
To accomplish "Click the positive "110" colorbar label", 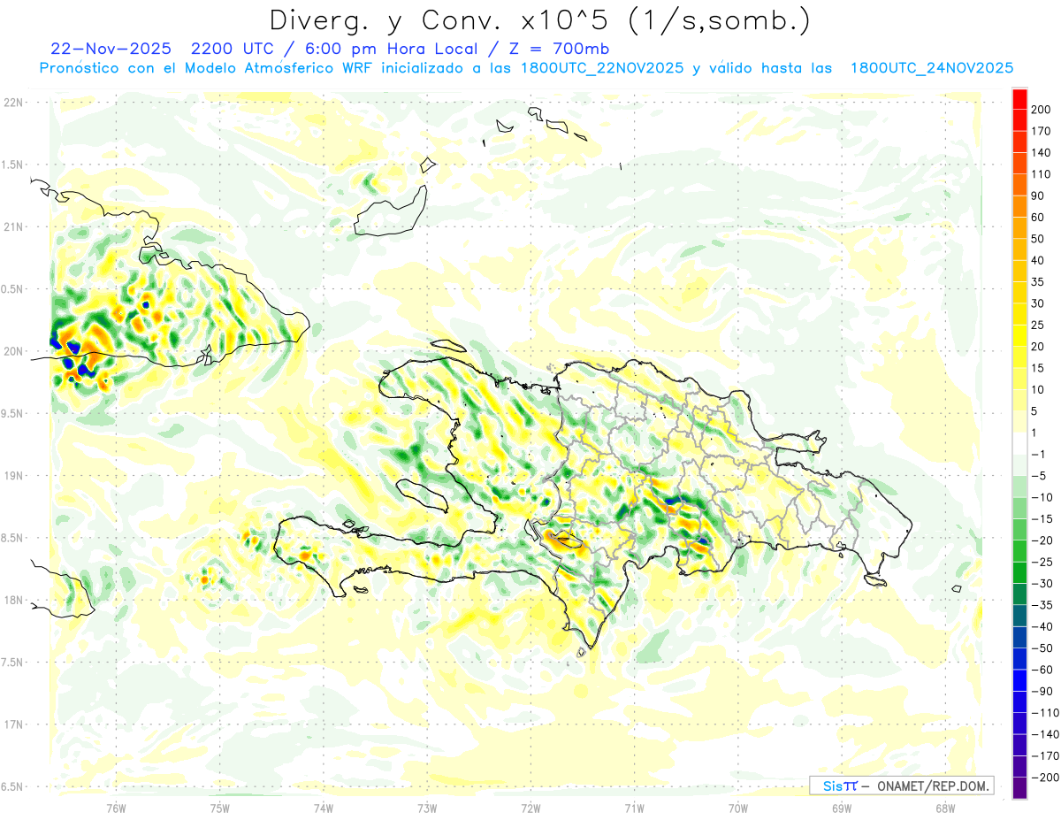I will [1042, 174].
